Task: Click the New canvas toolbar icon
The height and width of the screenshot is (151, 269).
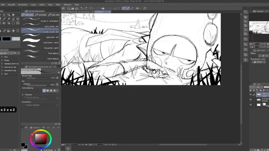Action: (69, 8)
